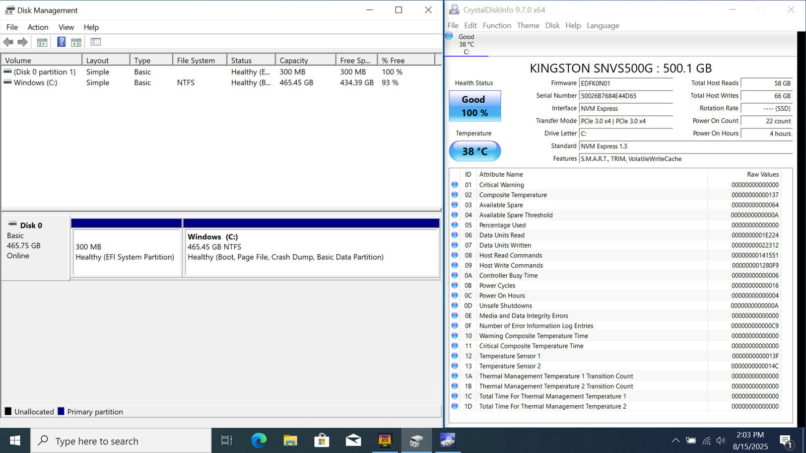Click the blue status orb for Critical Warning

pyautogui.click(x=455, y=185)
